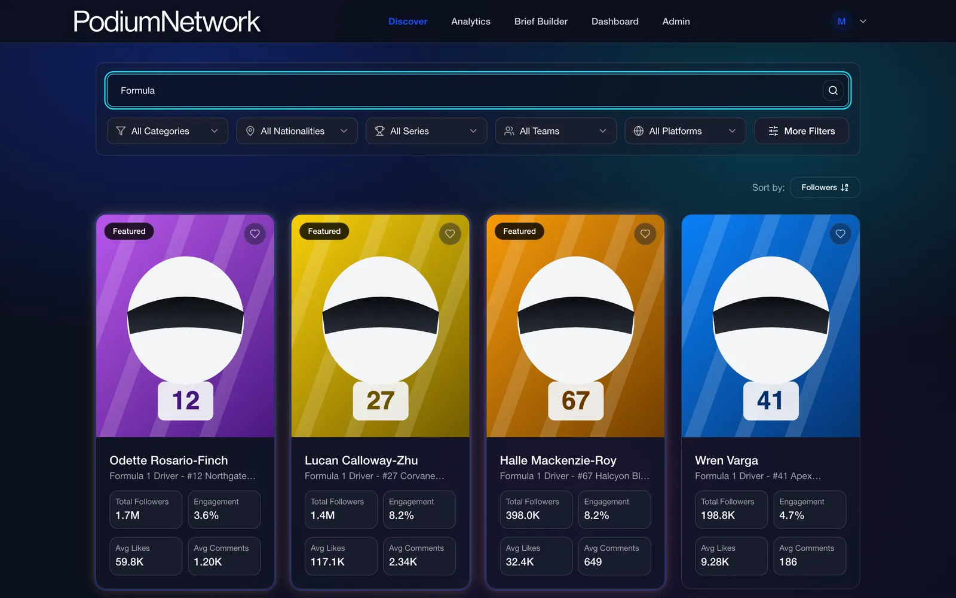Favorite Lucan Calloway-Zhu with heart icon
The image size is (956, 598).
(450, 234)
